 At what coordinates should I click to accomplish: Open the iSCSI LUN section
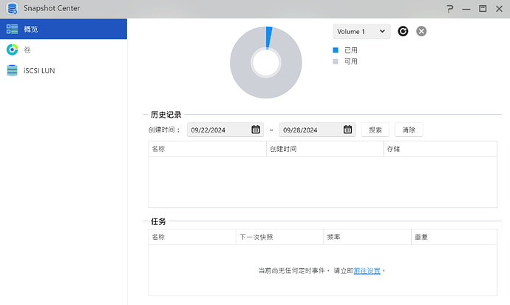40,70
